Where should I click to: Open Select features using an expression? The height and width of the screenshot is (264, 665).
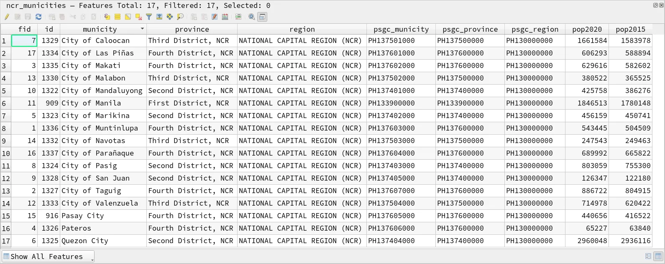[x=107, y=17]
